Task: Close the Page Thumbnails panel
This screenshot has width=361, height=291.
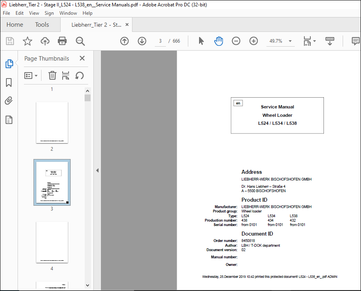Action: (x=82, y=58)
